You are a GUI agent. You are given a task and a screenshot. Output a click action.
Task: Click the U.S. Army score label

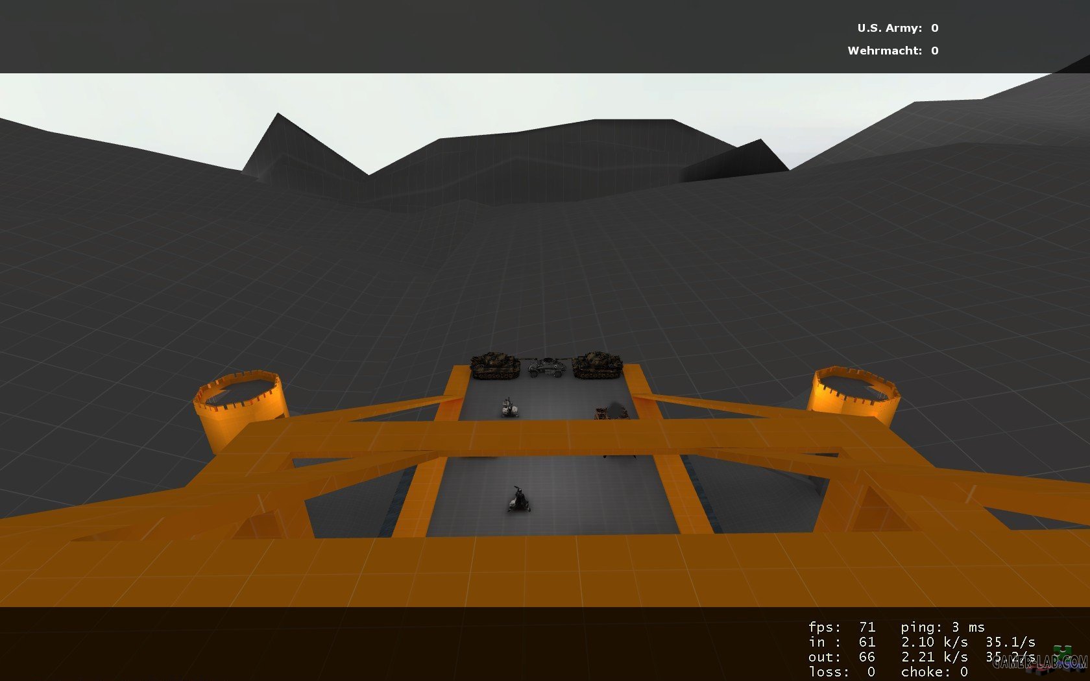pyautogui.click(x=889, y=28)
